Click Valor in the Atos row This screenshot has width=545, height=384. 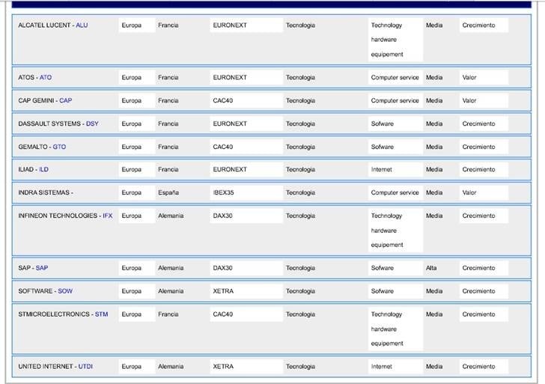[469, 78]
